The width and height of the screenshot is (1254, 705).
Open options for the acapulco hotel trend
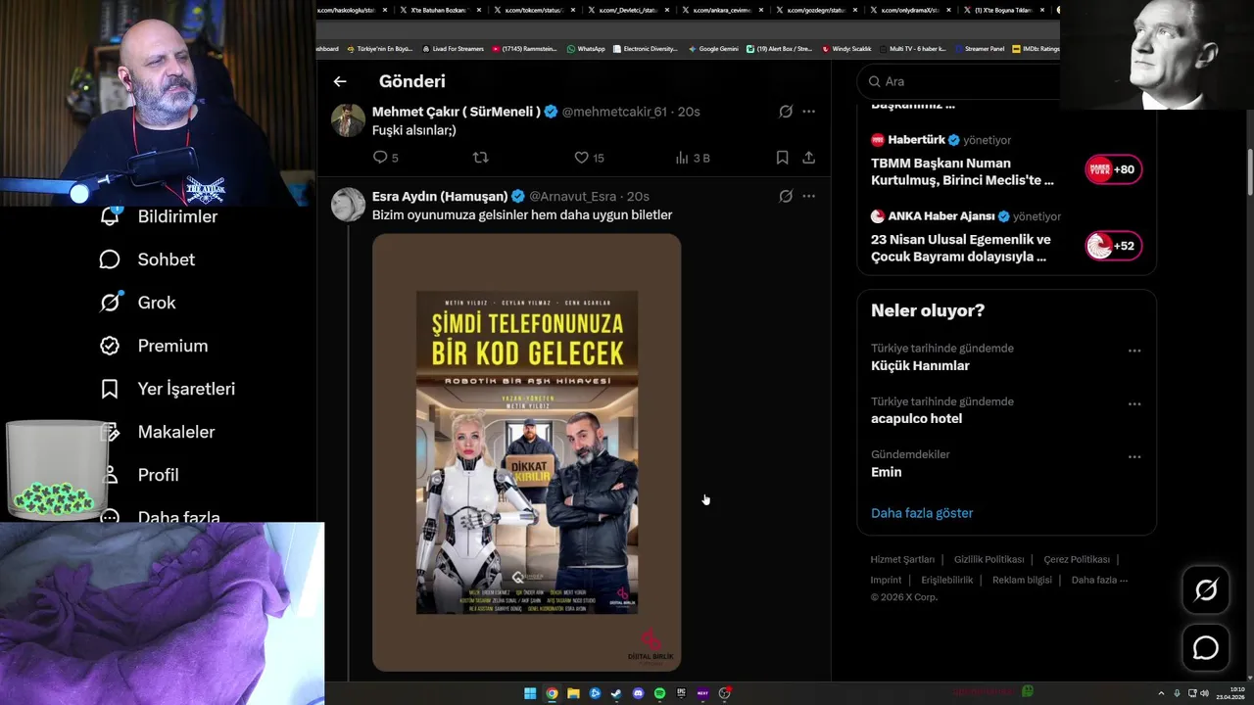coord(1134,403)
